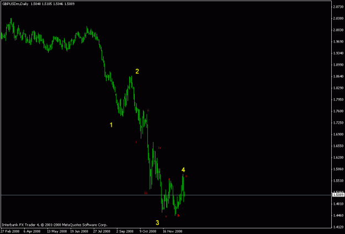Click the 1.7600 price axis label
The width and height of the screenshot is (345, 234).
coord(338,111)
